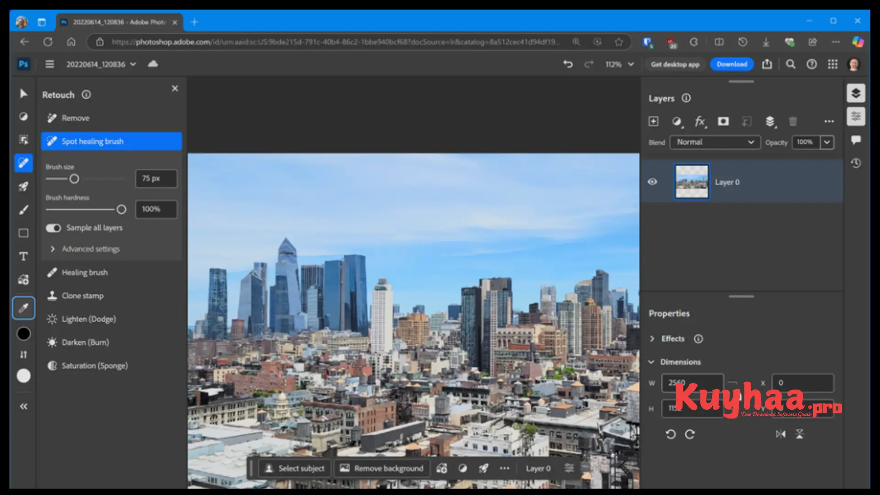Rotate layer counterclockwise
Image resolution: width=880 pixels, height=495 pixels.
tap(671, 434)
